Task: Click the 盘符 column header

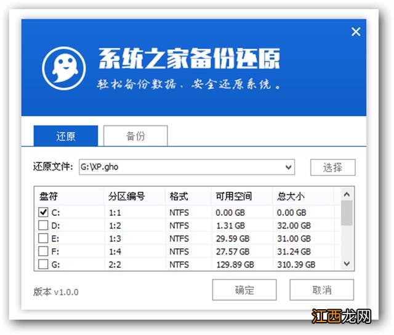Action: tap(69, 196)
